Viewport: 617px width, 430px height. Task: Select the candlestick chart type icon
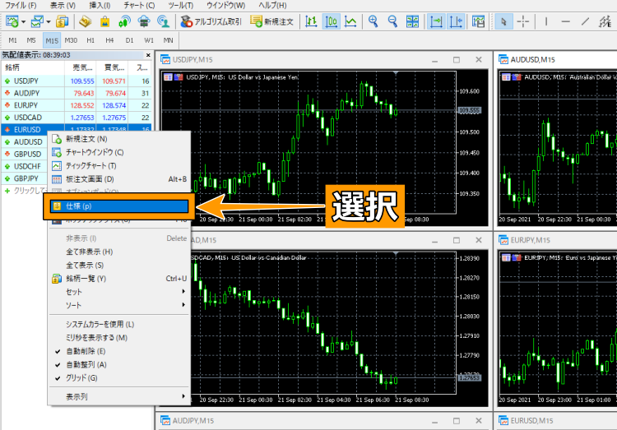click(x=331, y=21)
